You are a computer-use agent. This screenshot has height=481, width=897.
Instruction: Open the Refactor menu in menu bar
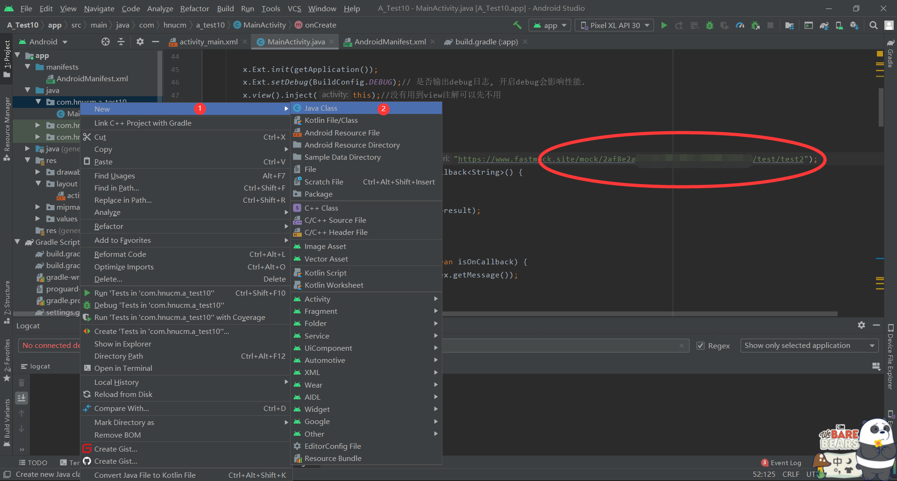194,8
